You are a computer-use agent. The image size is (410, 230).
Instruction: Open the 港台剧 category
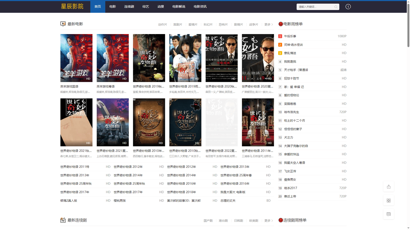pos(223,221)
